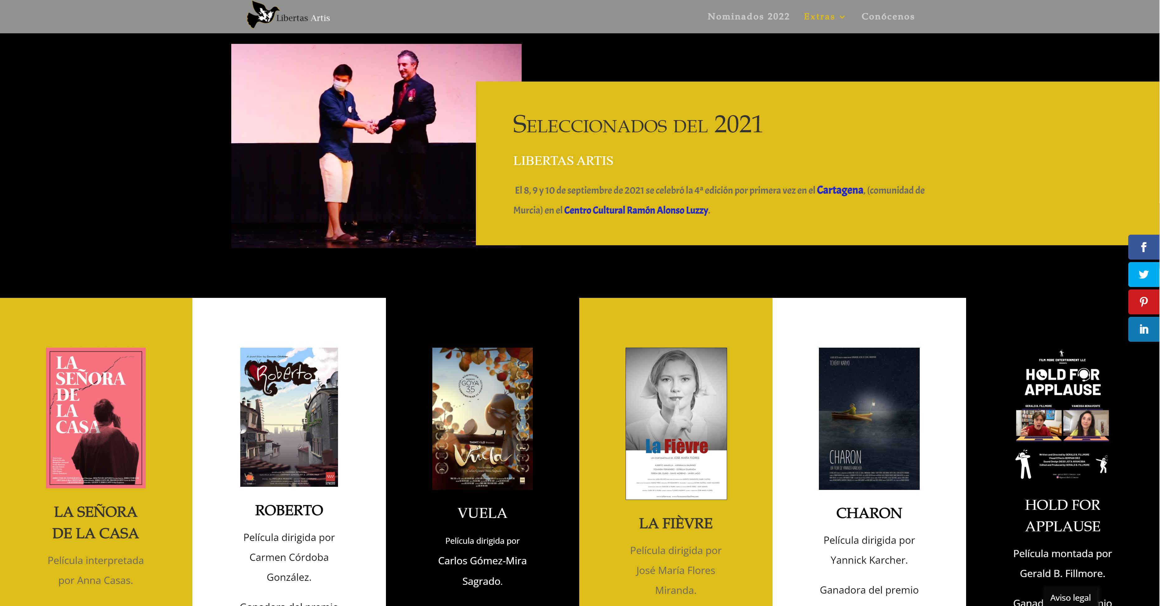Open La Señora de la Casa poster

tap(96, 417)
